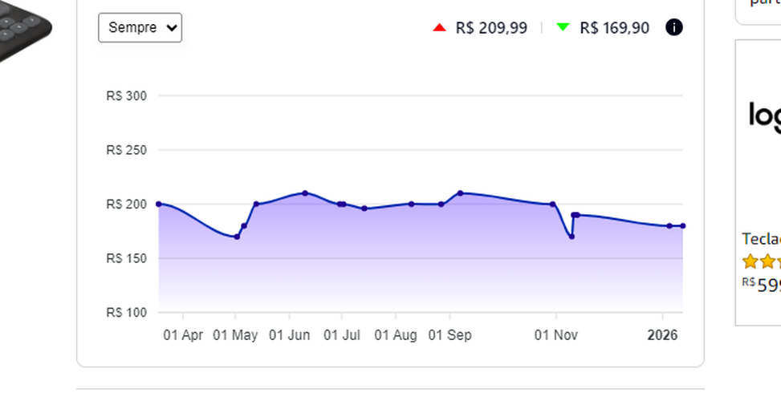The width and height of the screenshot is (781, 401).
Task: Select the R$ 209,99 highest price label
Action: [491, 28]
